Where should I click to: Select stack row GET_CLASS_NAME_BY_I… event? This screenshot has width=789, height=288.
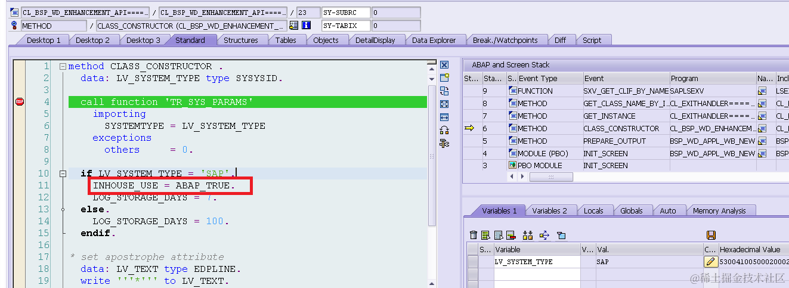(x=626, y=103)
